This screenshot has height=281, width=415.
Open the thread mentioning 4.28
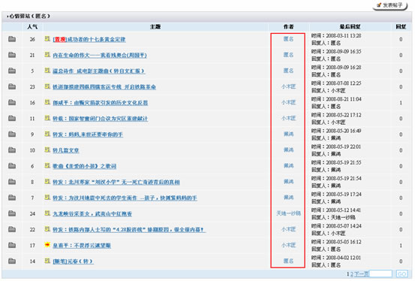tap(129, 230)
